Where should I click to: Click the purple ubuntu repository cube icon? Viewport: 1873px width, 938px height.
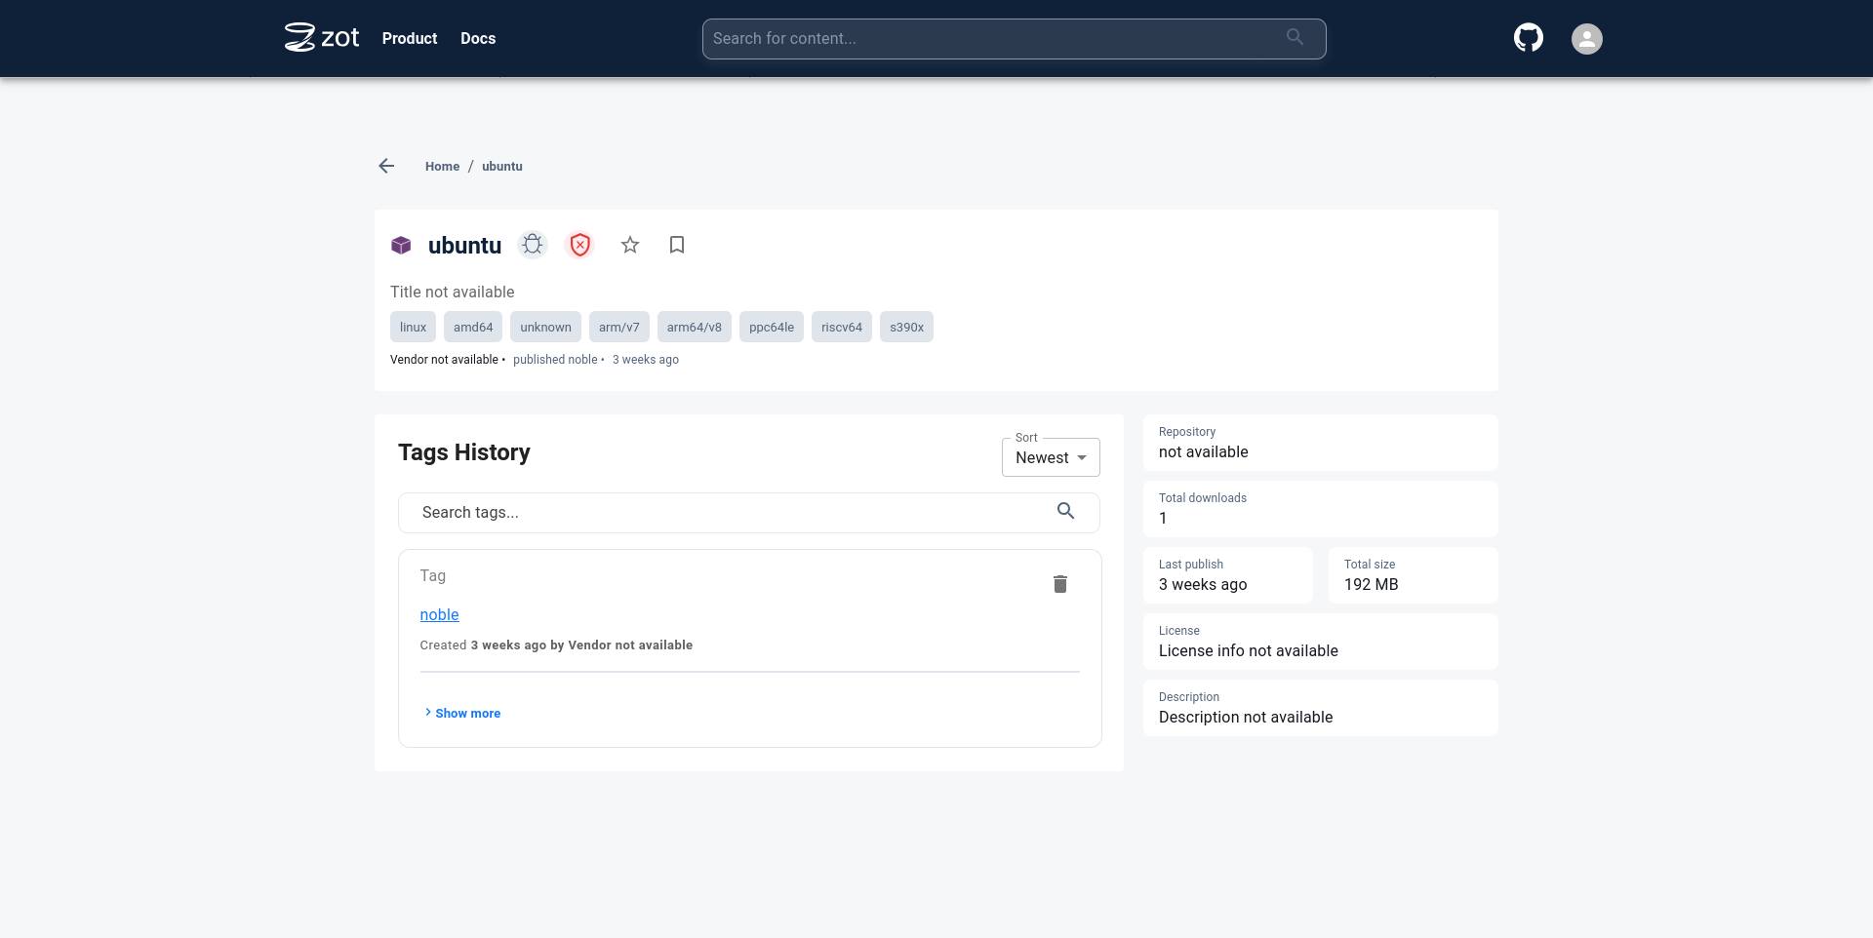click(x=401, y=246)
